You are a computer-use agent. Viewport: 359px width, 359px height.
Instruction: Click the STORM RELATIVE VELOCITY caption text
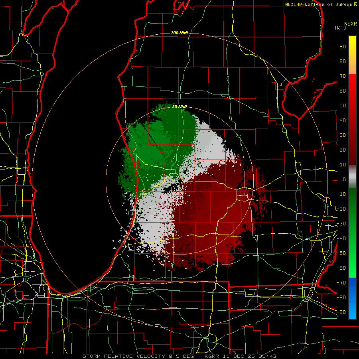pos(124,356)
